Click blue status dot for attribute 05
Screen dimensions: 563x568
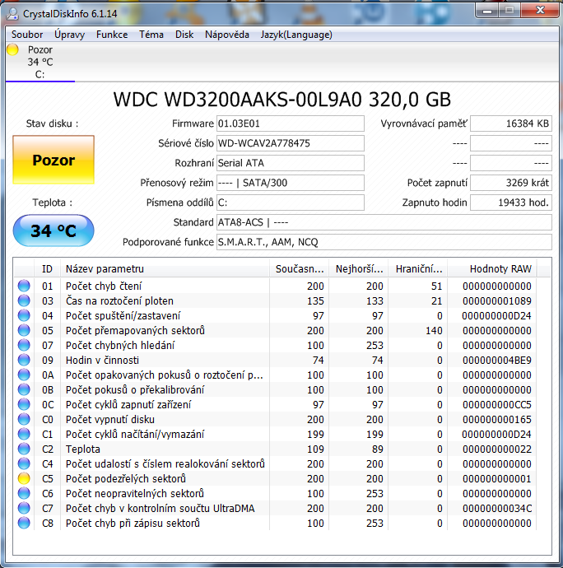pos(24,330)
